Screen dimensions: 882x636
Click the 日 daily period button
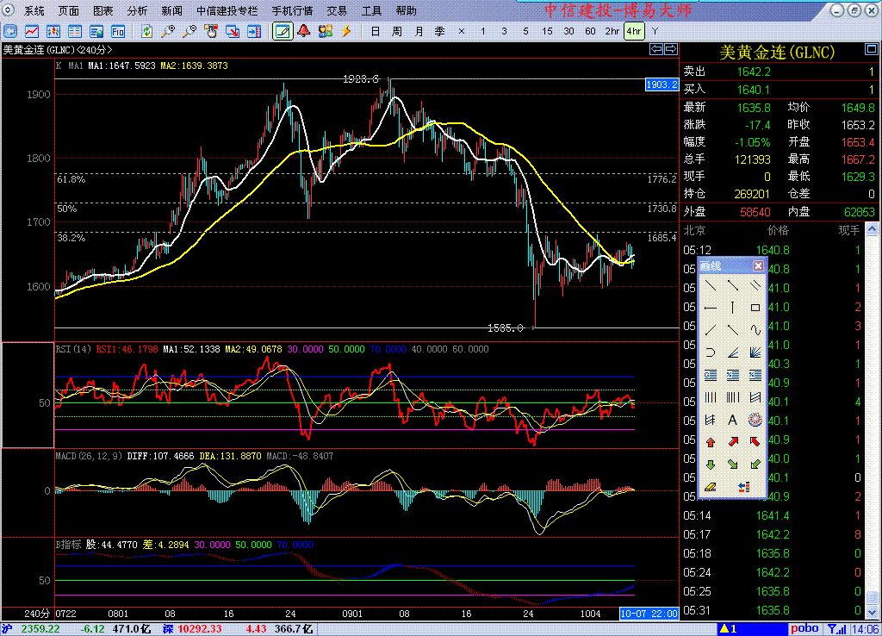coord(375,31)
